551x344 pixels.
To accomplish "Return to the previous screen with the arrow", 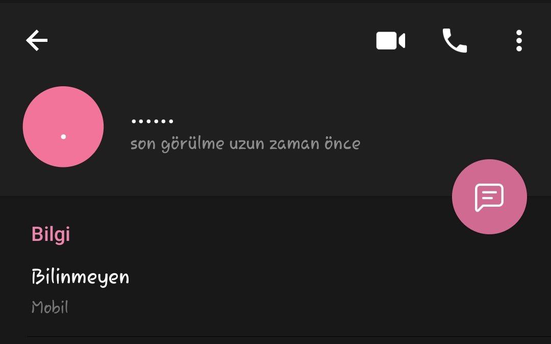I will point(37,40).
